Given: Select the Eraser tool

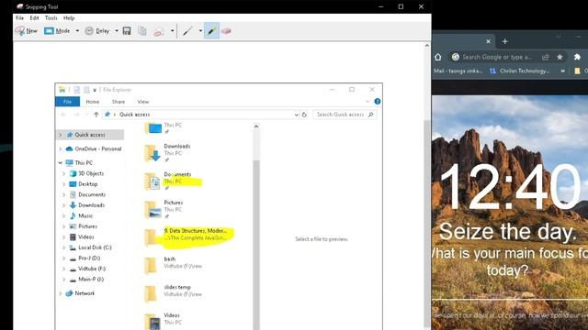Looking at the screenshot, I should [226, 31].
